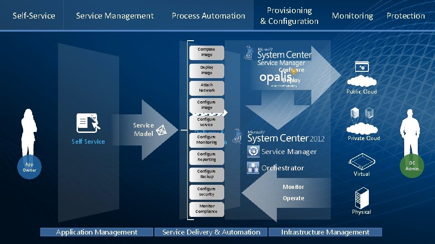The height and width of the screenshot is (244, 435).
Task: Click the Self Service label
Action: pos(88,141)
